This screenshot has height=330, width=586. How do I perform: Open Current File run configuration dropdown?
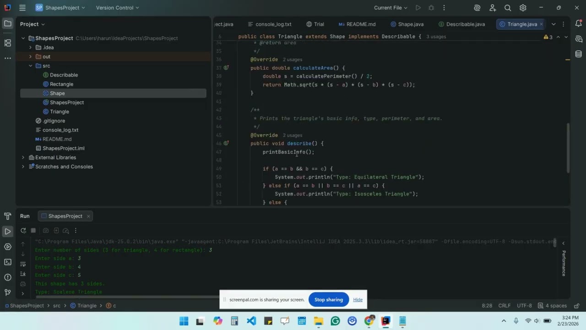(391, 8)
